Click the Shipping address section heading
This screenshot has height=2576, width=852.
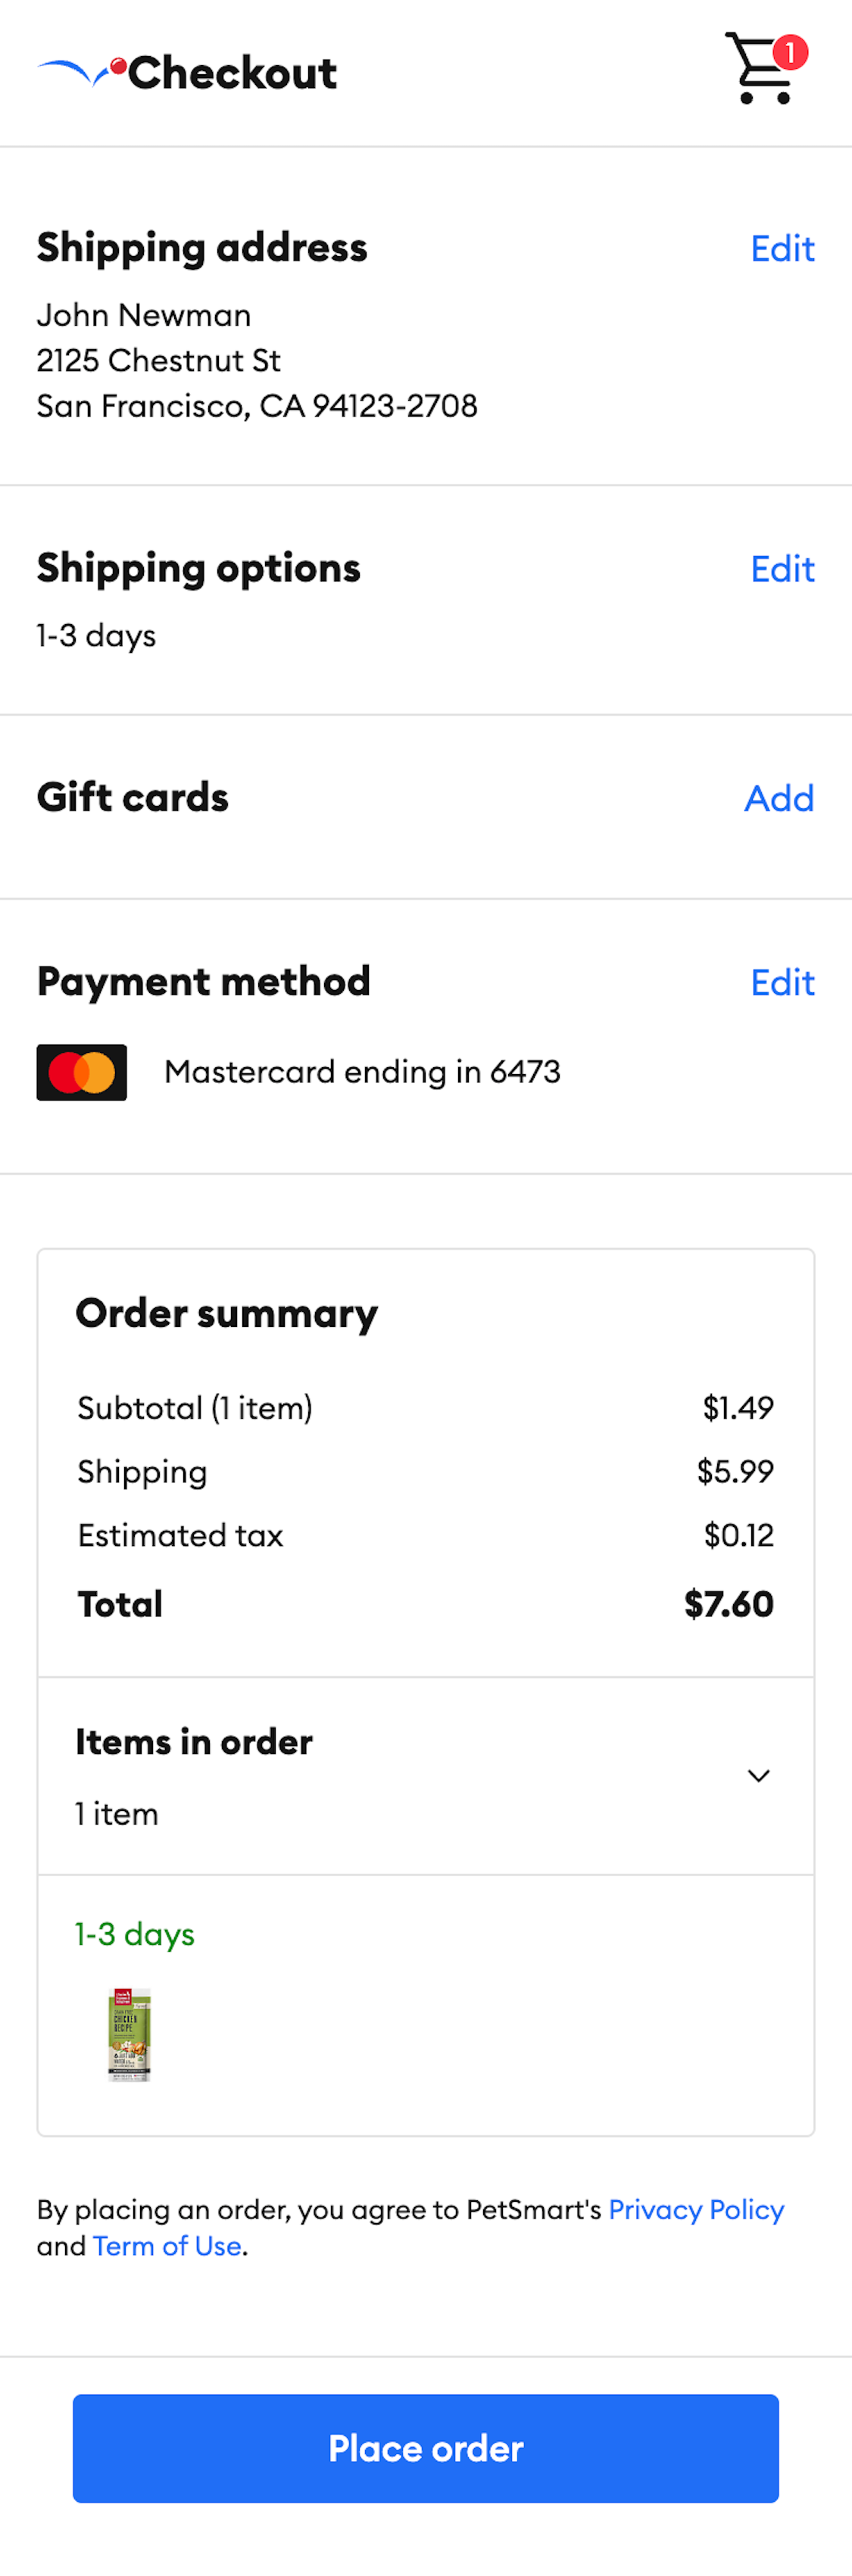[203, 248]
